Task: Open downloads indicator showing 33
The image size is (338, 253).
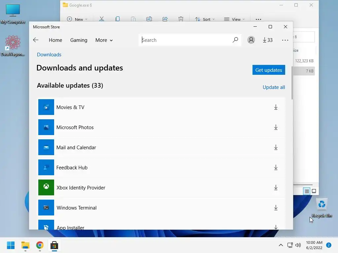Action: point(267,40)
